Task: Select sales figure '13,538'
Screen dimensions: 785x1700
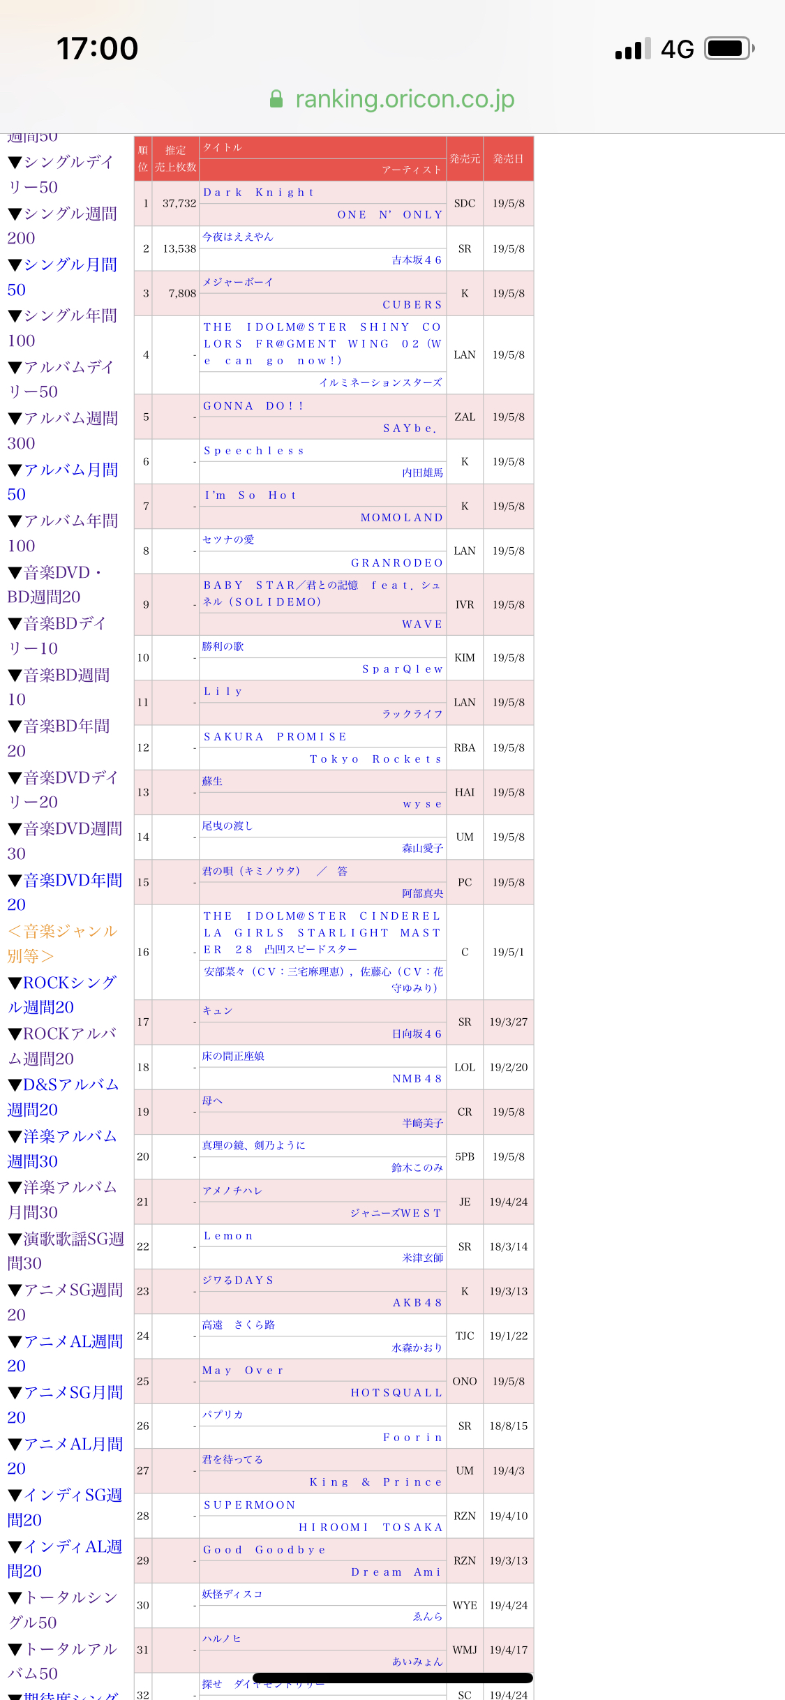Action: click(x=179, y=249)
